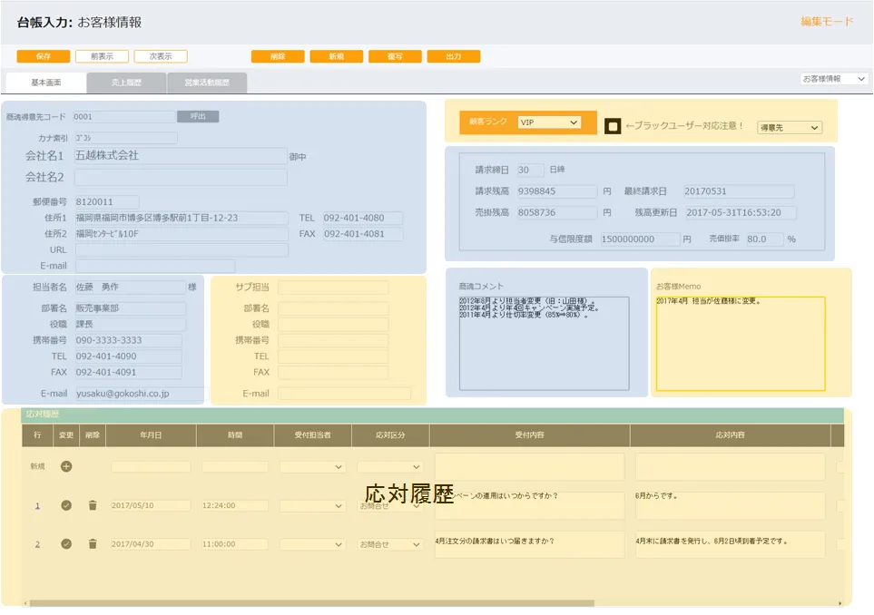Click the checkmark icon in row 2
The width and height of the screenshot is (874, 615).
coord(65,543)
